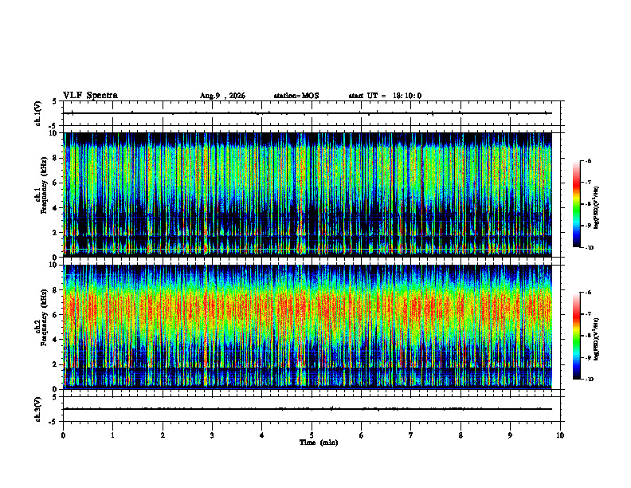The height and width of the screenshot is (488, 631).
Task: Select the ch.2 colorbar log(PSD) label
Action: [x=597, y=339]
